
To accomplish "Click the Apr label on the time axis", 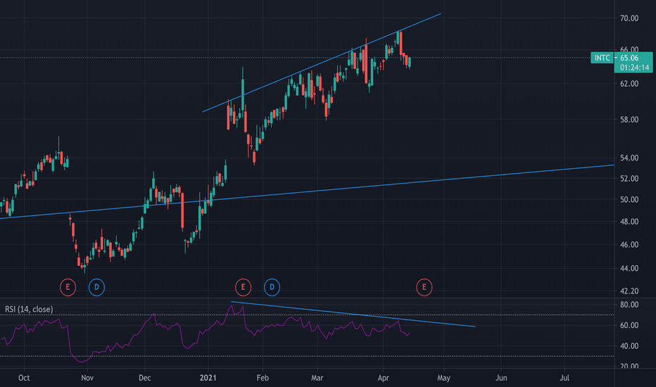I will 383,378.
